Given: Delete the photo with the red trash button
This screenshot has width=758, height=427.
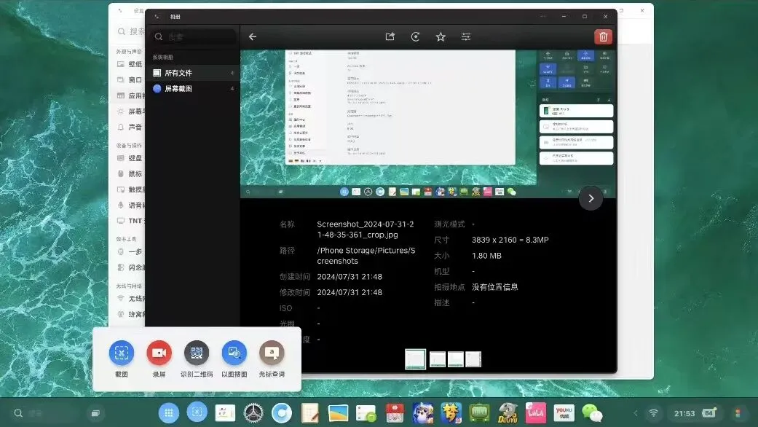Looking at the screenshot, I should click(603, 36).
